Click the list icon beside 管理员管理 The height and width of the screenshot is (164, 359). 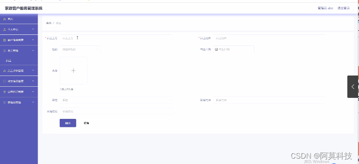point(4,103)
